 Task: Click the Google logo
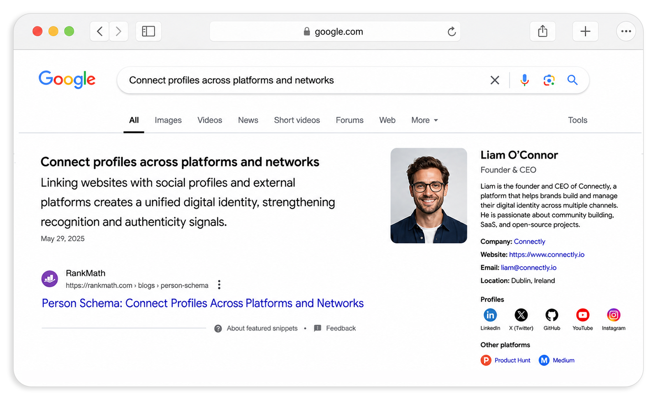tap(67, 79)
